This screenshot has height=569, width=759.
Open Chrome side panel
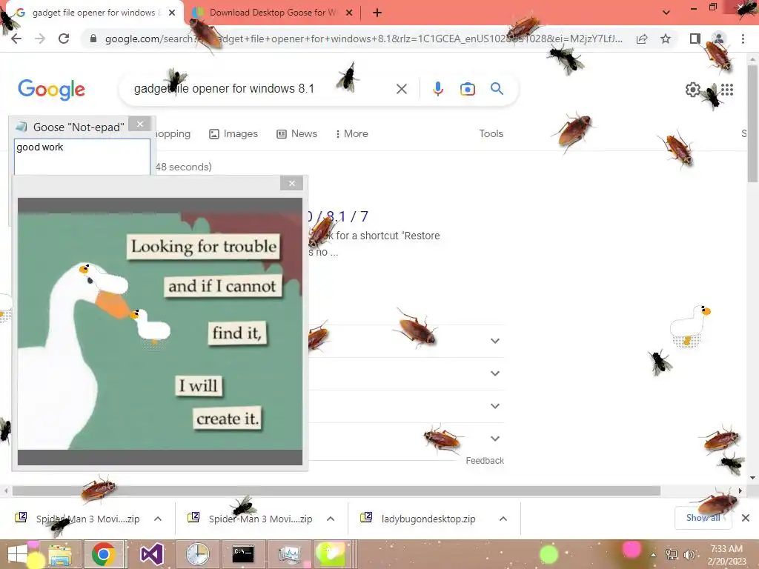(695, 39)
